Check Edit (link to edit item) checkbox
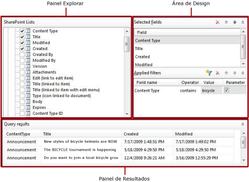The width and height of the screenshot is (249, 182). 22,78
